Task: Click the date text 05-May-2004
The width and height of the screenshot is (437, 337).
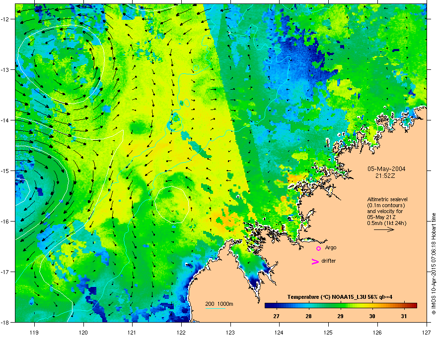Action: point(386,169)
